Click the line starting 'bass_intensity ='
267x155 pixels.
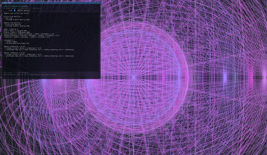point(29,34)
